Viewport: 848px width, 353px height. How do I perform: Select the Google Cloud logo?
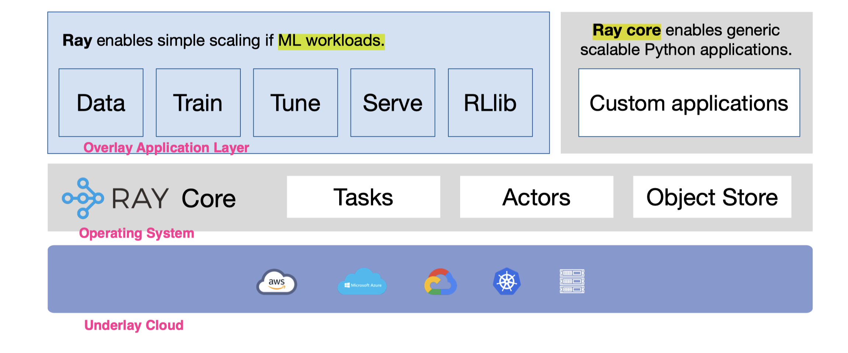click(440, 282)
